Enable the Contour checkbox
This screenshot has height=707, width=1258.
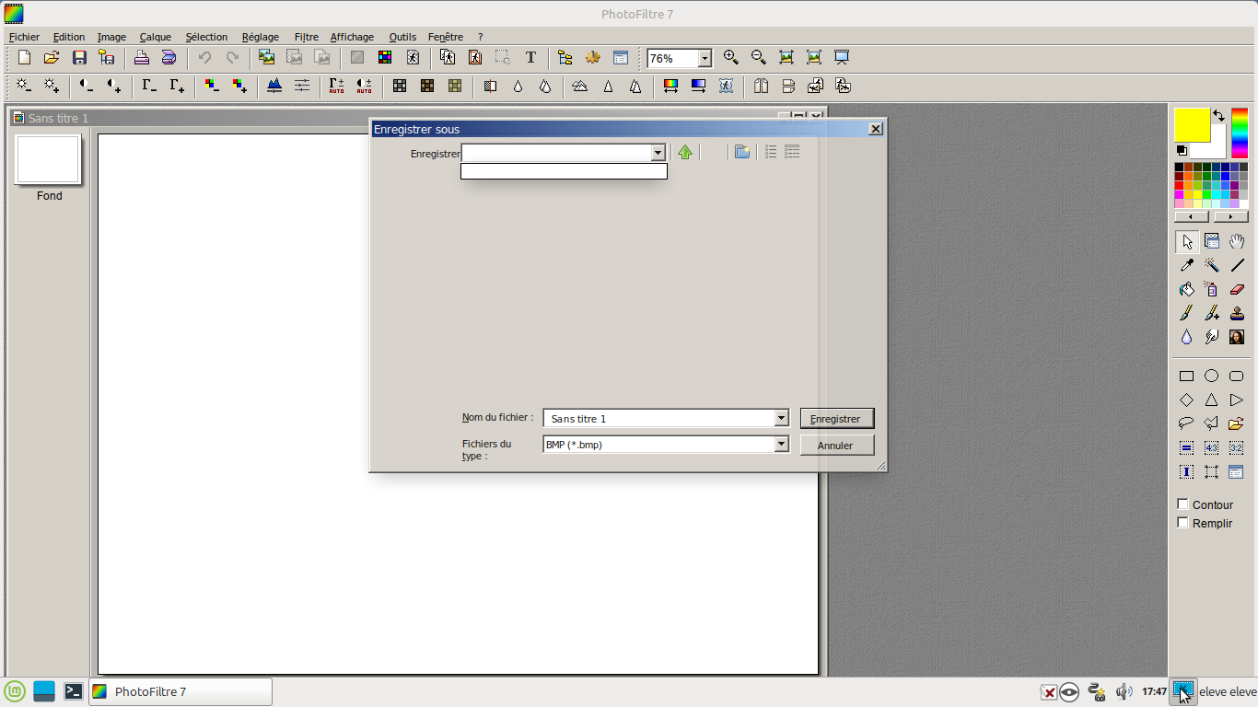[x=1183, y=504]
